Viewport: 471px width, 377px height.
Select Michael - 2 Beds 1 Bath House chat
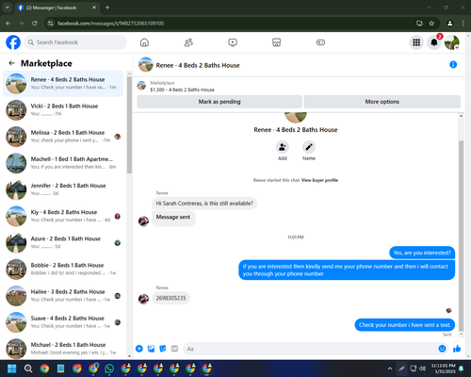pyautogui.click(x=63, y=349)
